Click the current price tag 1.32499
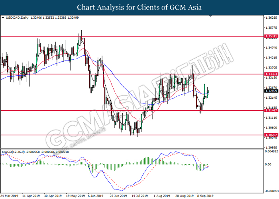The width and height of the screenshot is (279, 199). [x=271, y=91]
